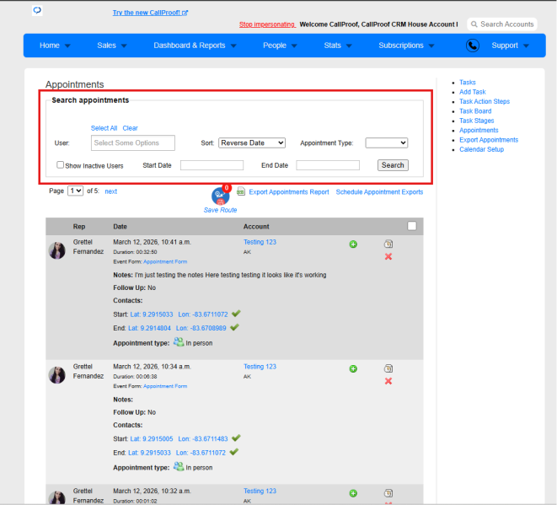This screenshot has width=557, height=505.
Task: Expand the Subscriptions menu
Action: click(406, 46)
